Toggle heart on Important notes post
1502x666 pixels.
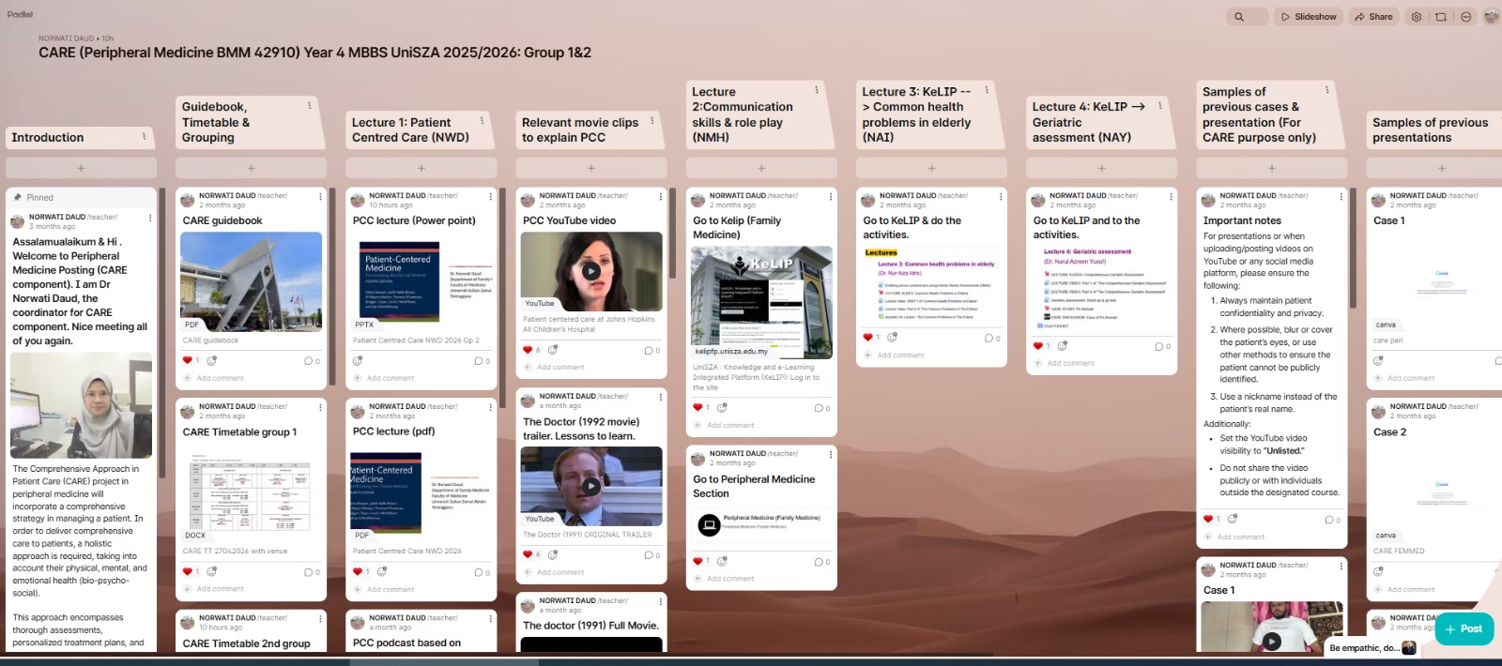tap(1208, 519)
